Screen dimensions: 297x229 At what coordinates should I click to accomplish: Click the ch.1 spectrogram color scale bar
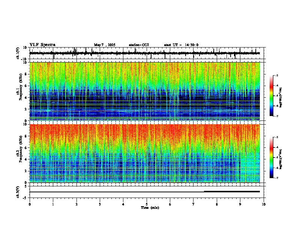(271, 96)
